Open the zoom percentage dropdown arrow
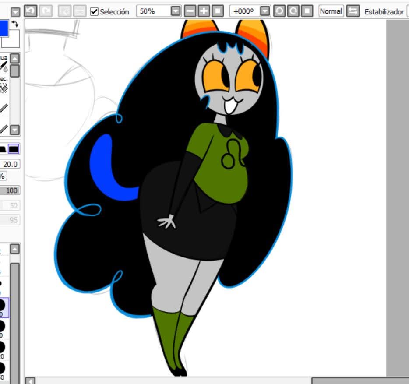 (176, 11)
